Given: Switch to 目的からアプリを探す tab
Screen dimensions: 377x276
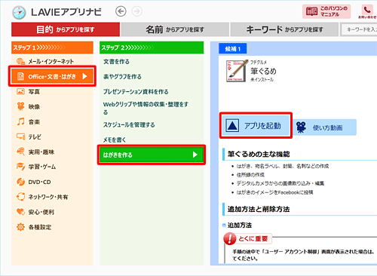Looking at the screenshot, I should click(66, 29).
